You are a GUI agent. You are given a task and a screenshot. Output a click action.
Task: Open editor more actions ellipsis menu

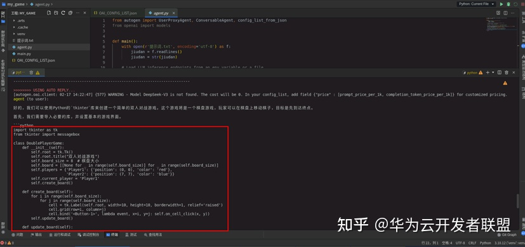[513, 13]
